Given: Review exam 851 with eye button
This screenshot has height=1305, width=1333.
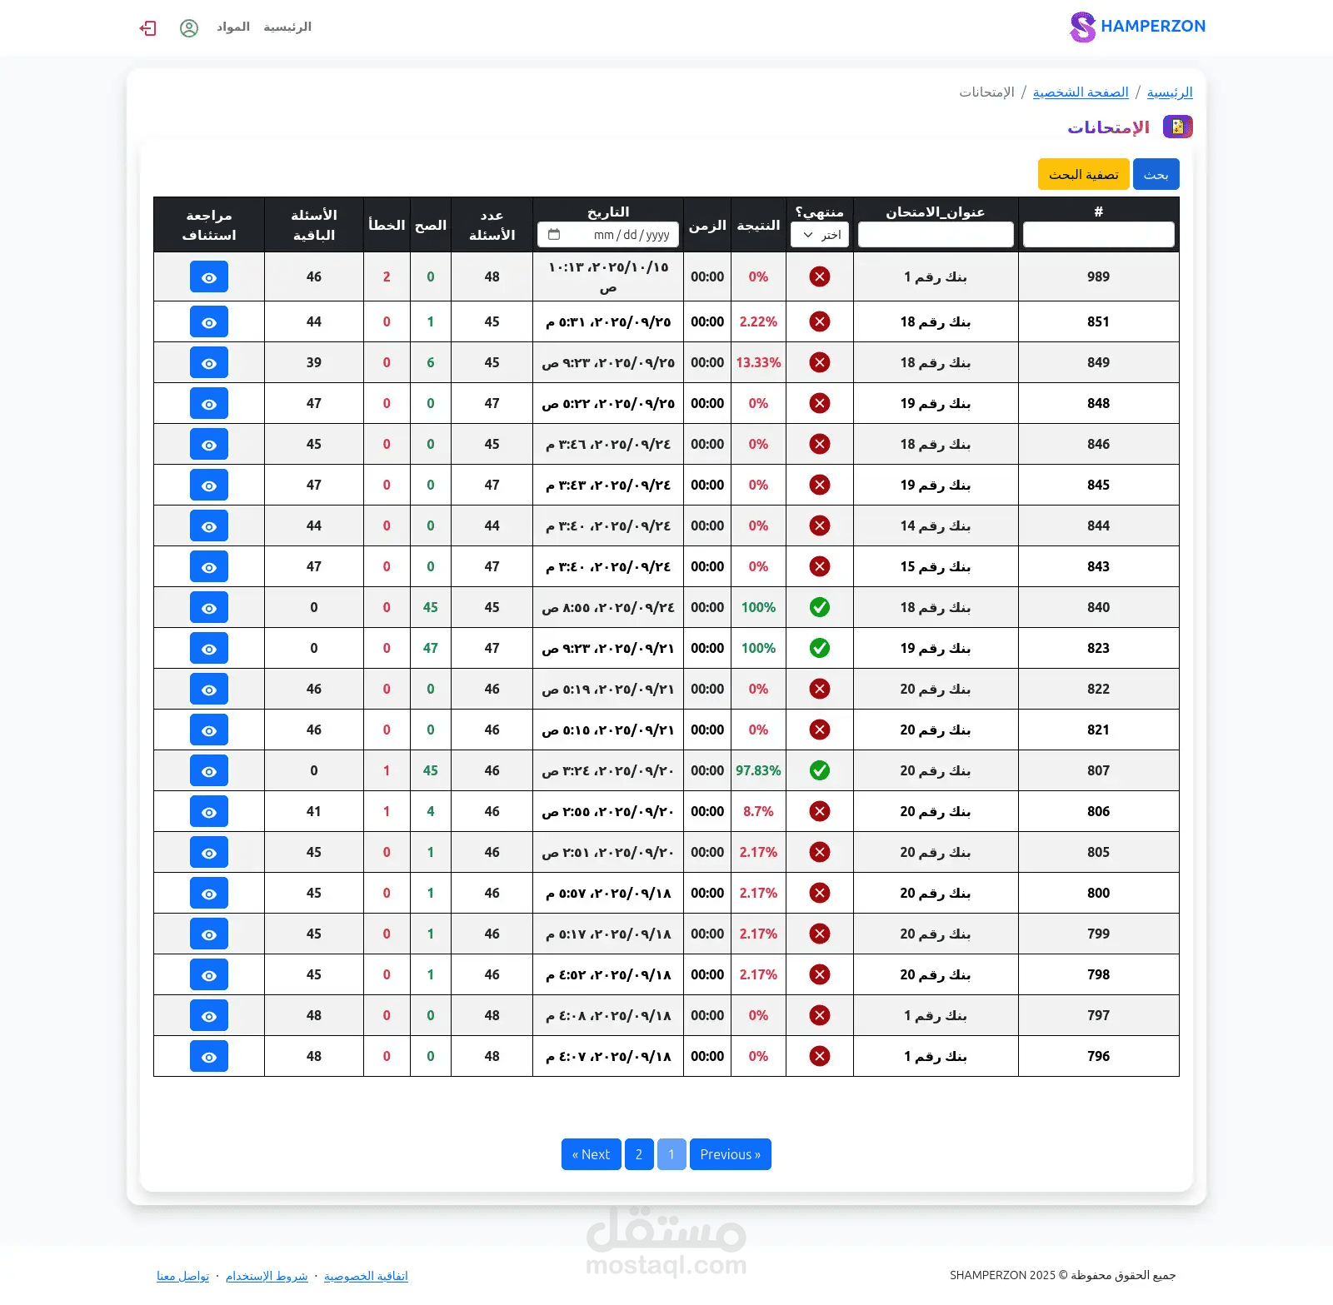Looking at the screenshot, I should [x=209, y=322].
